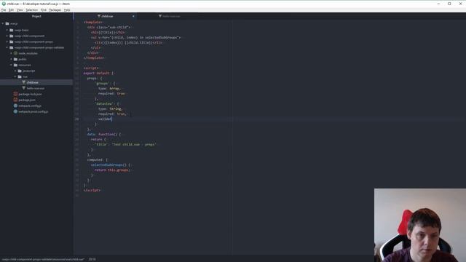
Task: Select child.vue in the project tree
Action: tap(32, 82)
